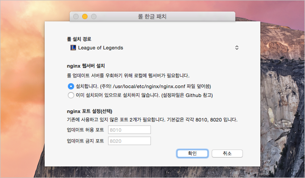Viewport: 305px width, 178px height.
Task: Click the 롤 설치 경로 heading
Action: (79, 39)
